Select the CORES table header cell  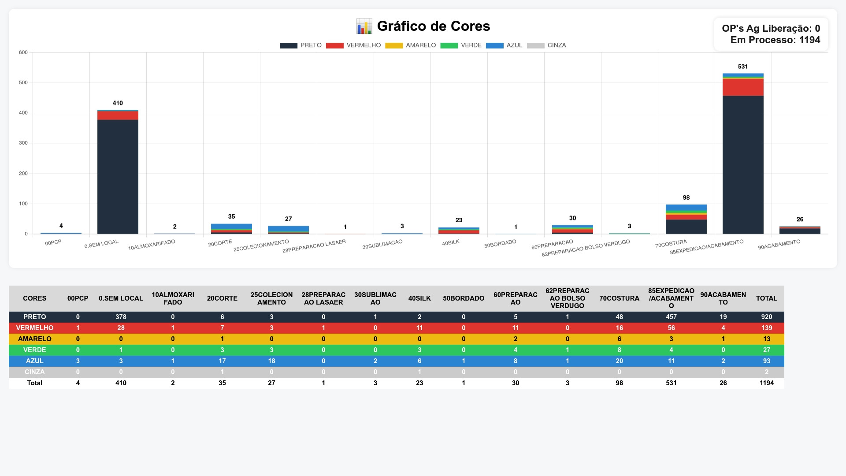pos(34,298)
